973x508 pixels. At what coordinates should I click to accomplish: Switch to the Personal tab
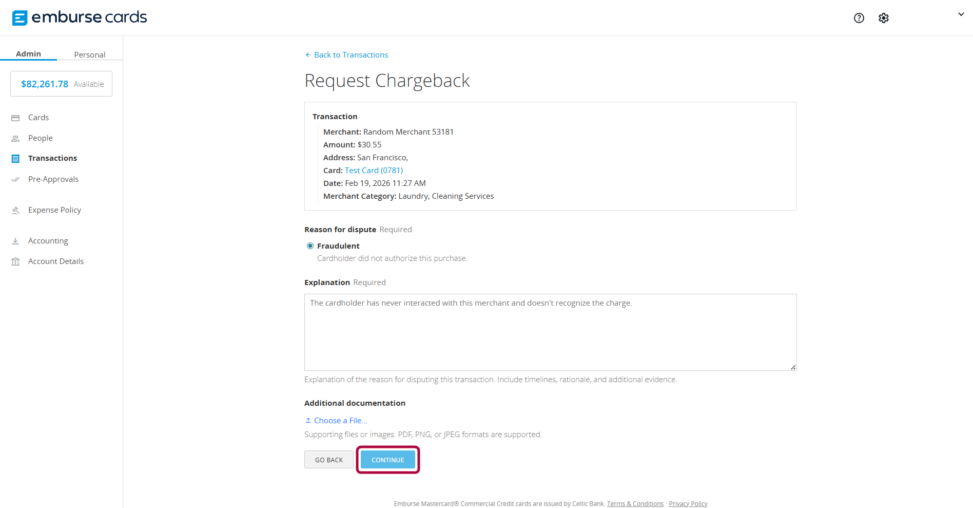pos(89,54)
